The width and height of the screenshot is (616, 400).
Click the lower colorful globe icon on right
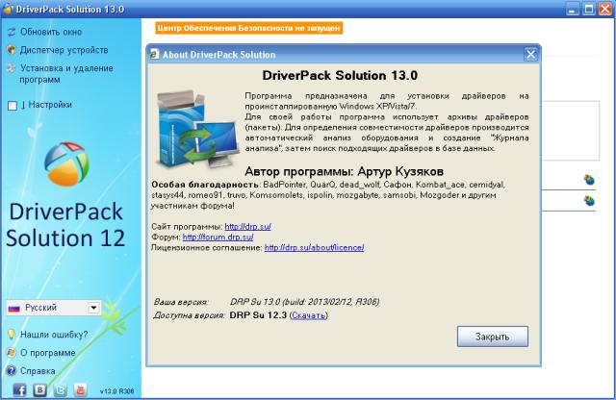[x=589, y=201]
